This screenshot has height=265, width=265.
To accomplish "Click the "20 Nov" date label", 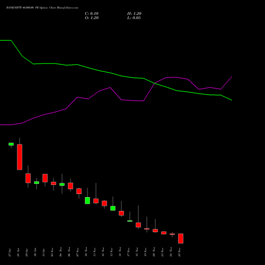I will coord(154,252).
